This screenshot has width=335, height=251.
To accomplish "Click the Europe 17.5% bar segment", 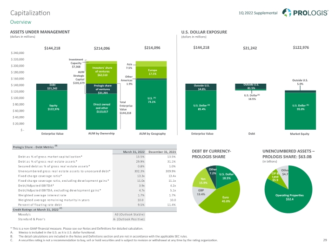I will tap(151, 73).
